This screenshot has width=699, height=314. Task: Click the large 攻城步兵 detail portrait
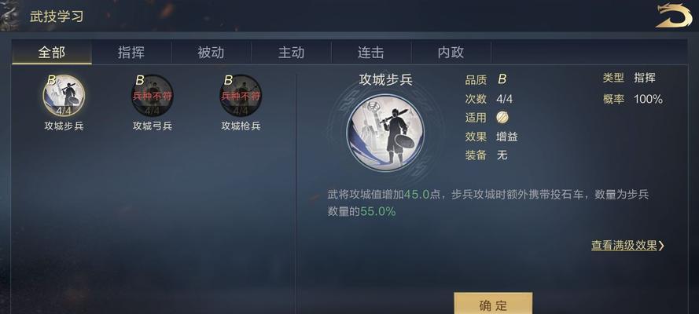[x=385, y=132]
